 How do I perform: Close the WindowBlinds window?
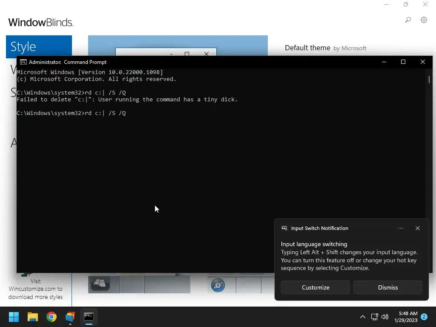click(x=425, y=4)
